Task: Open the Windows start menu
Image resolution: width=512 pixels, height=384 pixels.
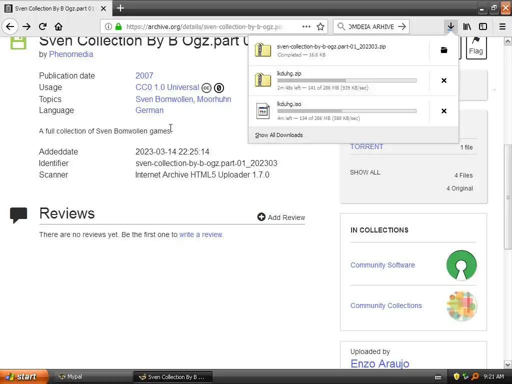Action: tap(24, 376)
